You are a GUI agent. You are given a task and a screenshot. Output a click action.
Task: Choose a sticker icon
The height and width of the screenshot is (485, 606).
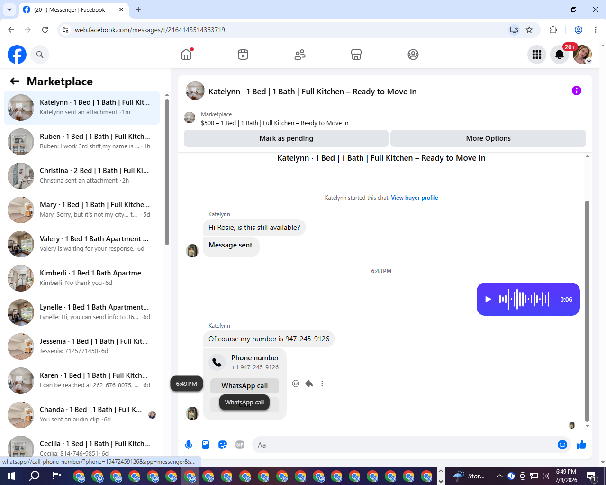coord(223,445)
